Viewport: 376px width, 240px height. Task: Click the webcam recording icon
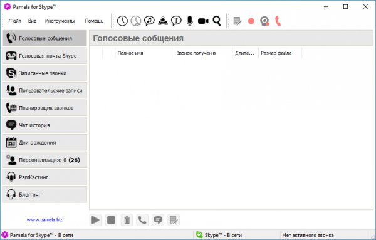point(264,21)
